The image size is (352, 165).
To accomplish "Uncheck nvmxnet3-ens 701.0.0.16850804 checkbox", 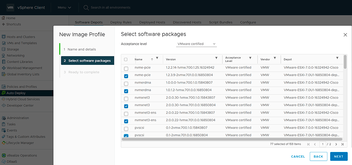I will click(126, 121).
